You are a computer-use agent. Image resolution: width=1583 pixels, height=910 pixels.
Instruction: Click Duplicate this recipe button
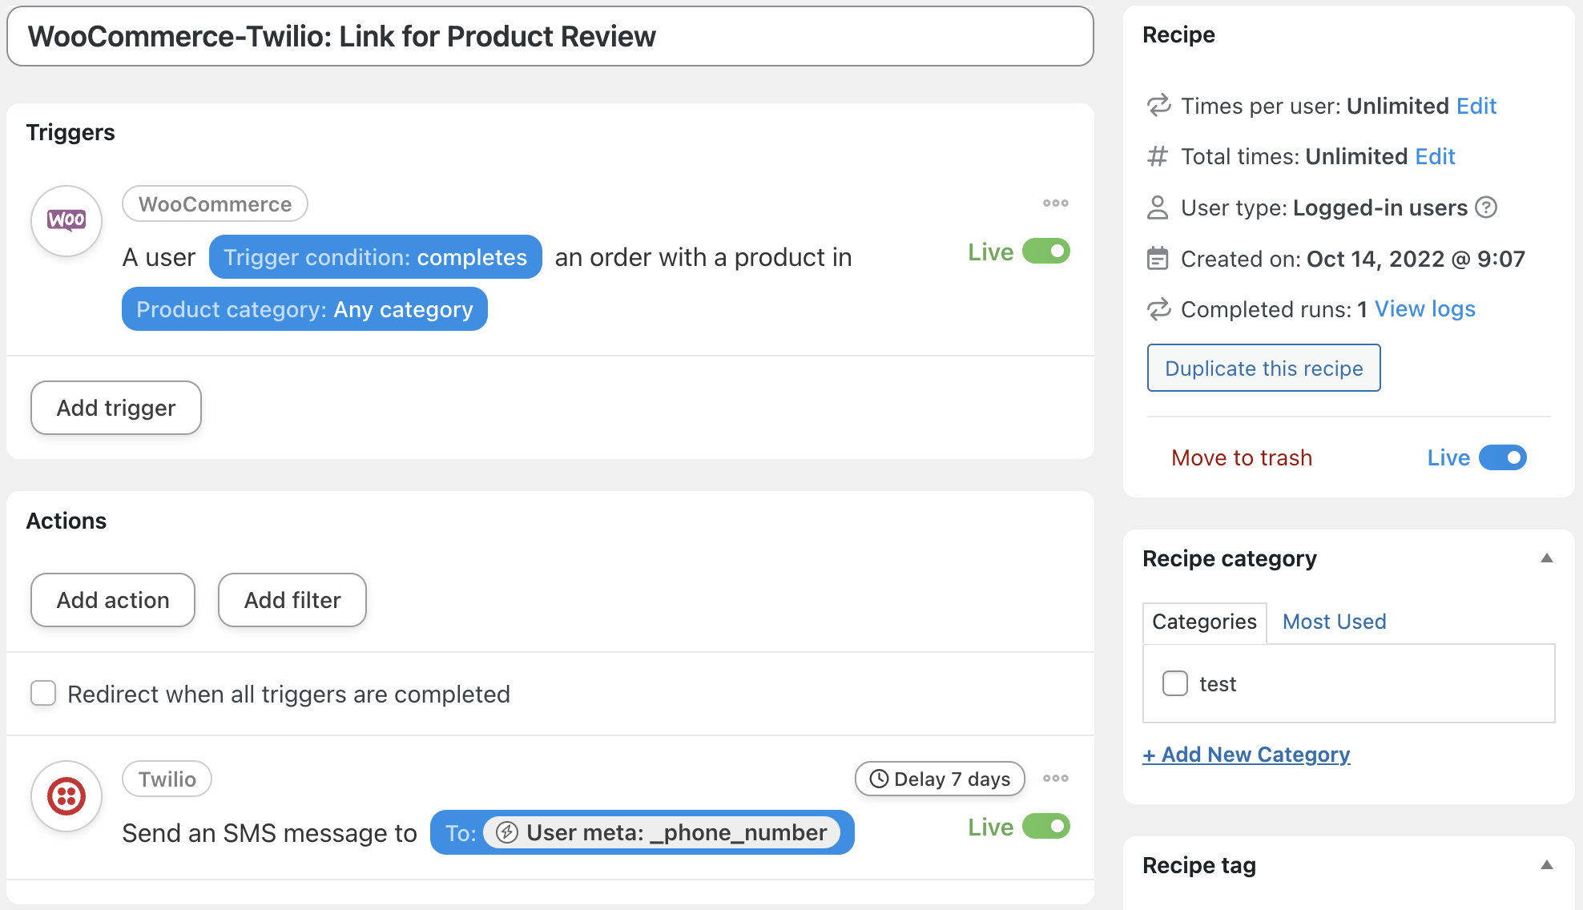1263,368
